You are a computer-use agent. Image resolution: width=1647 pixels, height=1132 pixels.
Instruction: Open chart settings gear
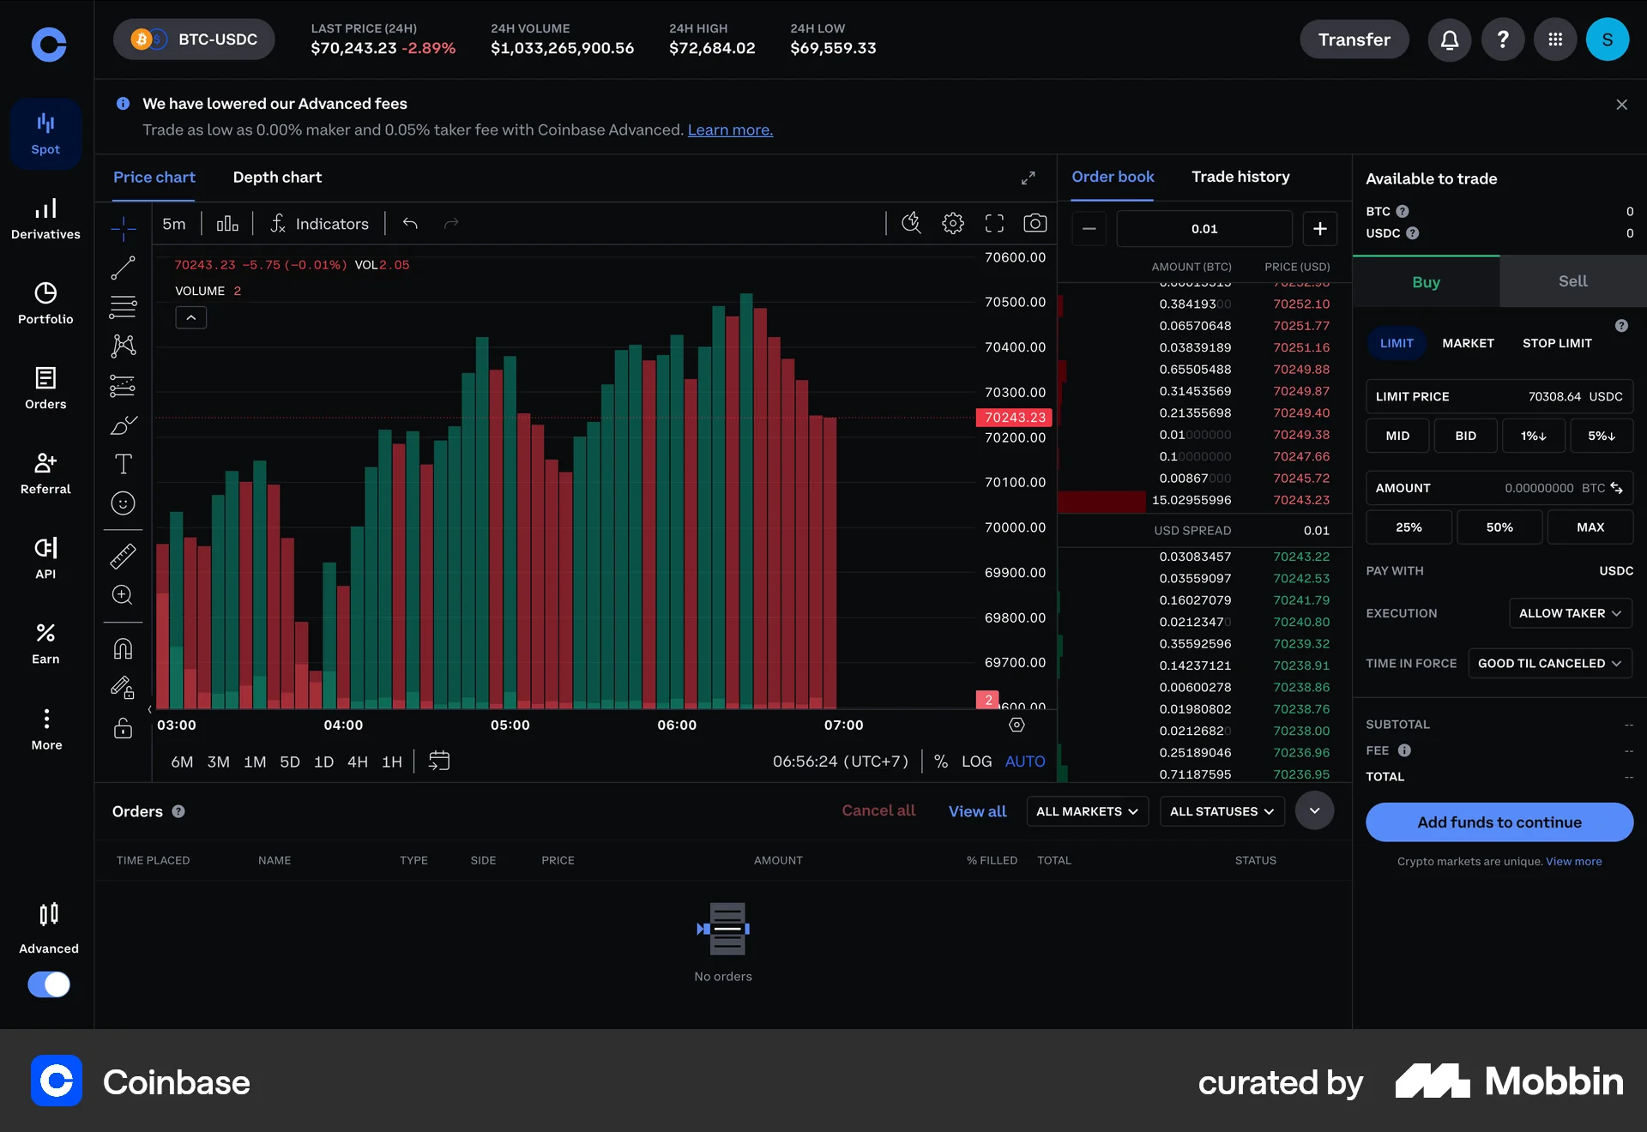(952, 223)
